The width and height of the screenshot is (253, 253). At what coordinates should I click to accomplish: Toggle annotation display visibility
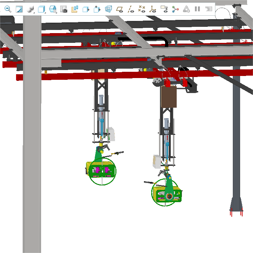164,9
